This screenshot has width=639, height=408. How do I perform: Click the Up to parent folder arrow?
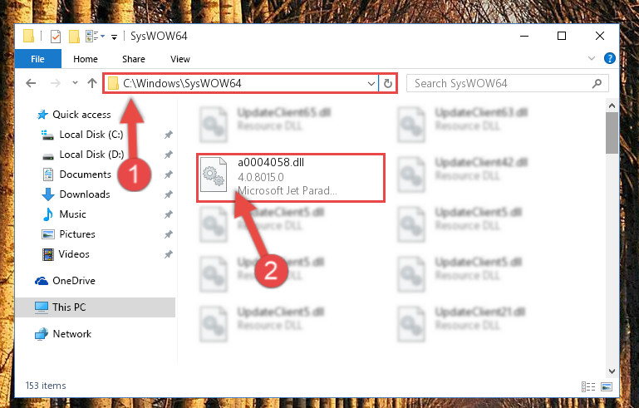[92, 83]
